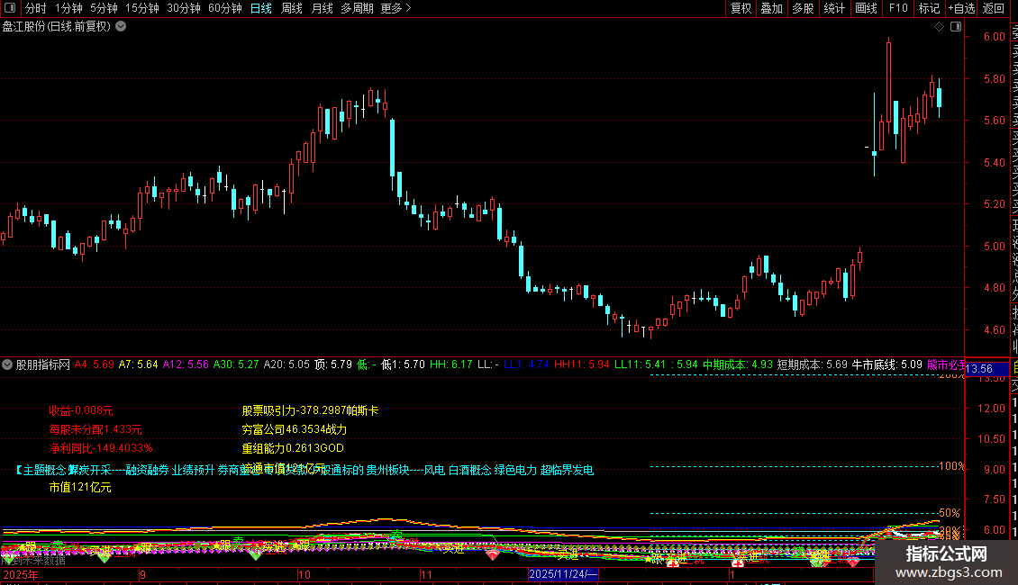Open the F10 company info
This screenshot has width=1018, height=585.
coord(898,8)
